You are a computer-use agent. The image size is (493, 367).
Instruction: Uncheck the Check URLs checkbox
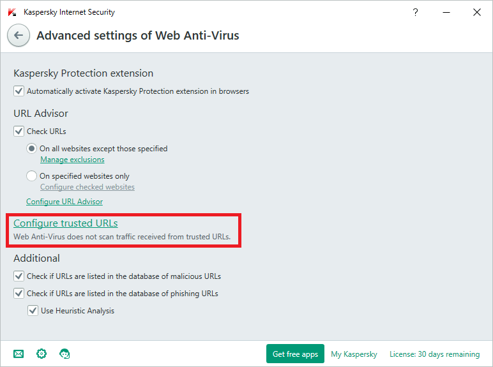coord(19,131)
